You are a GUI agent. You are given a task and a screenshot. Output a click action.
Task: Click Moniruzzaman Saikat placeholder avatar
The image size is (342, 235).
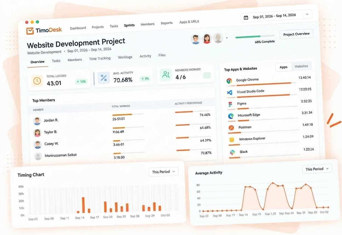click(38, 156)
